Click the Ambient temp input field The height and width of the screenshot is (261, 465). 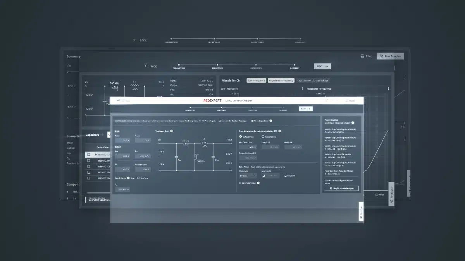(x=143, y=169)
